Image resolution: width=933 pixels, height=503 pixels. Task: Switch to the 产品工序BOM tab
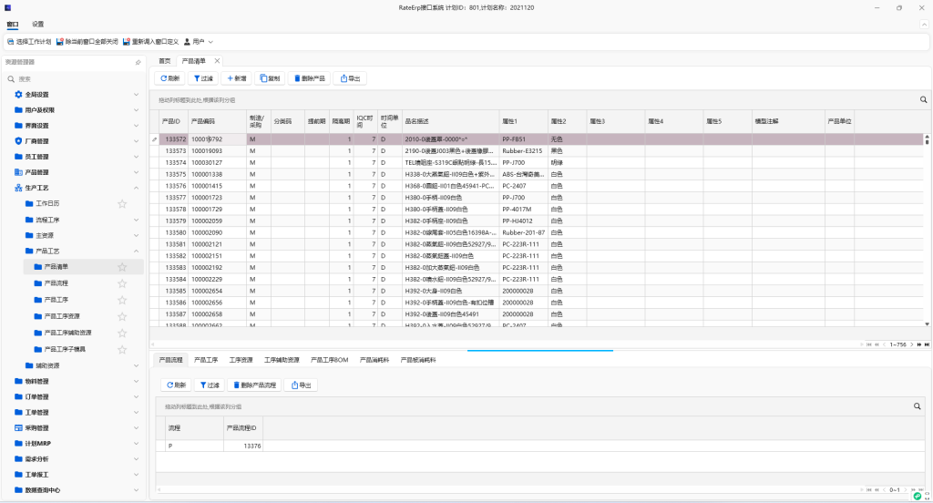[x=329, y=360]
